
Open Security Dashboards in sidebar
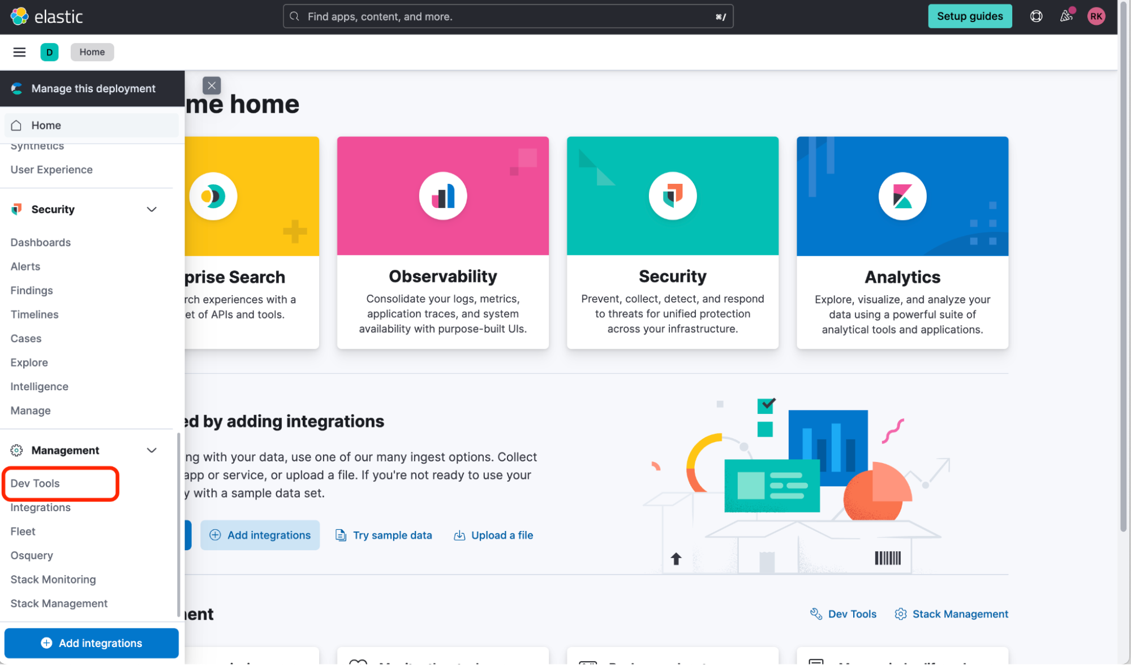point(41,242)
